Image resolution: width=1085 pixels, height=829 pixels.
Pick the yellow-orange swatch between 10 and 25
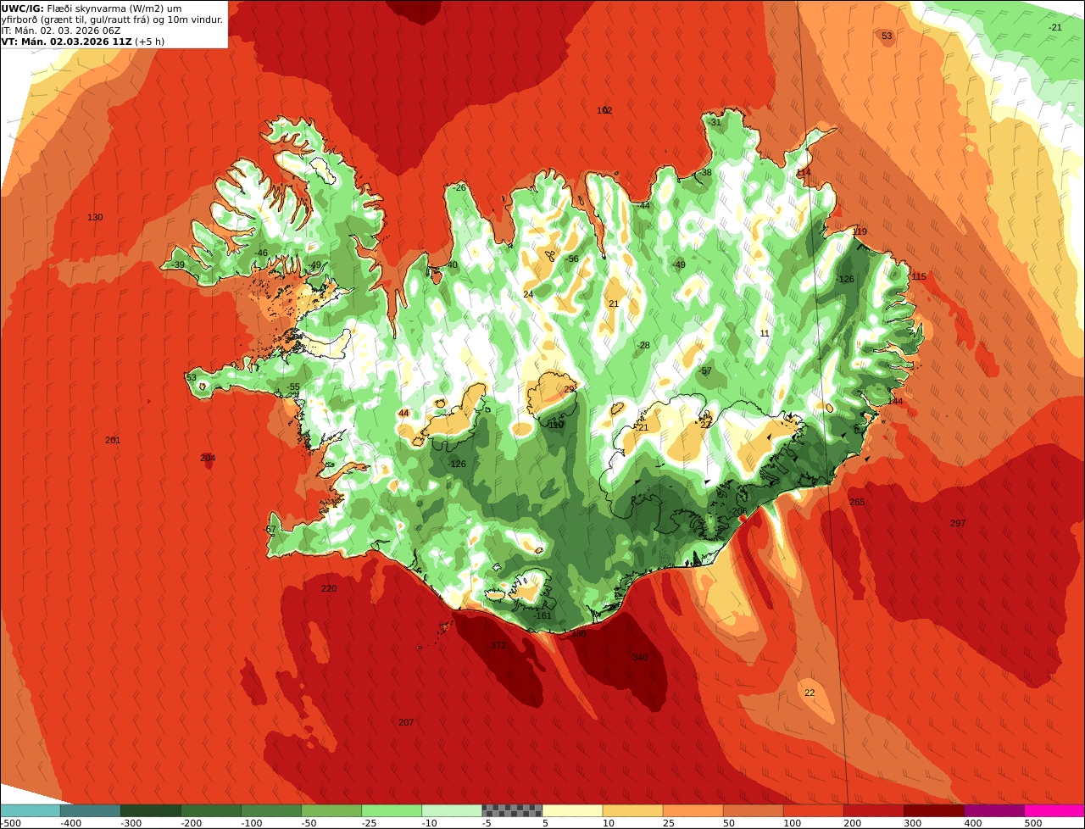tap(632, 810)
